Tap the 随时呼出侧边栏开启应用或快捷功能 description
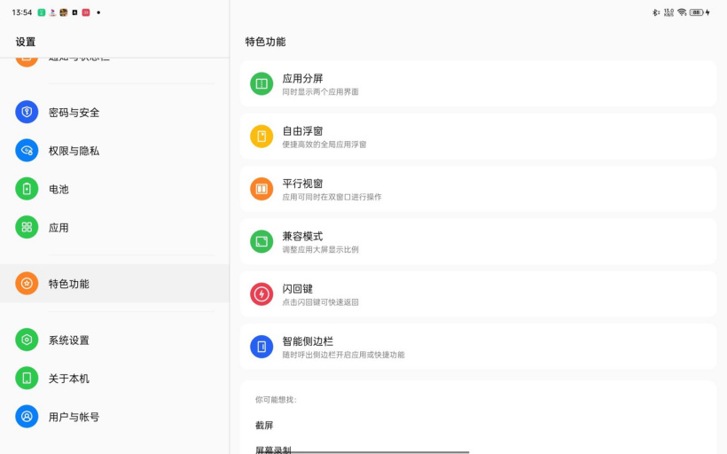The height and width of the screenshot is (454, 727). tap(344, 355)
